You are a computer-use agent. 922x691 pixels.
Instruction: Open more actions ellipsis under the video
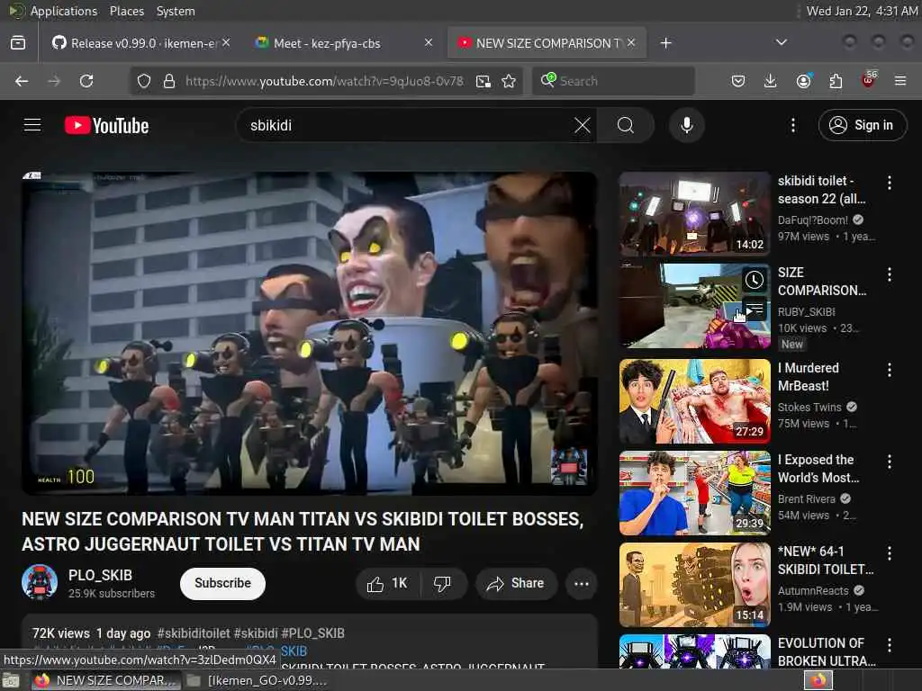[x=581, y=583]
